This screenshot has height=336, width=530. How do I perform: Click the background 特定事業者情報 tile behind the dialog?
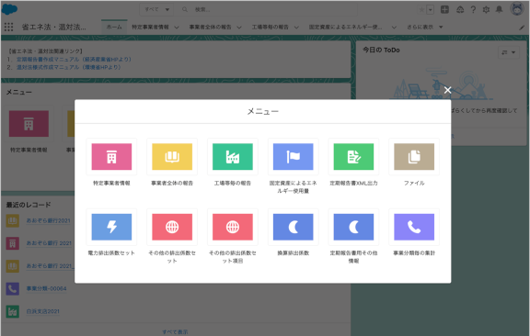tap(29, 123)
